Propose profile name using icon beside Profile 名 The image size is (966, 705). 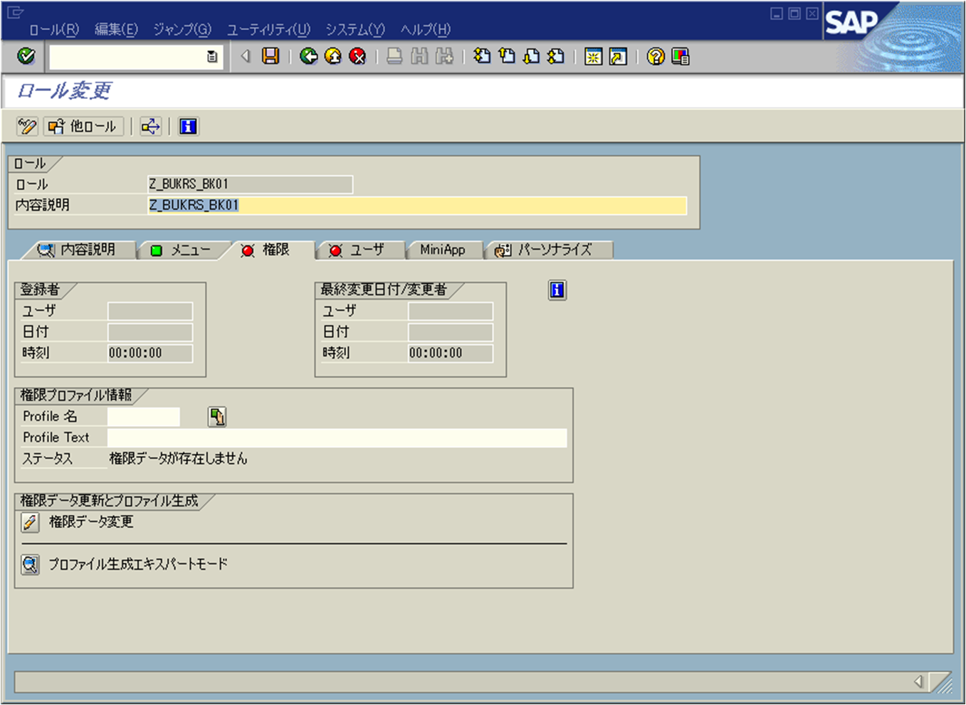point(217,417)
